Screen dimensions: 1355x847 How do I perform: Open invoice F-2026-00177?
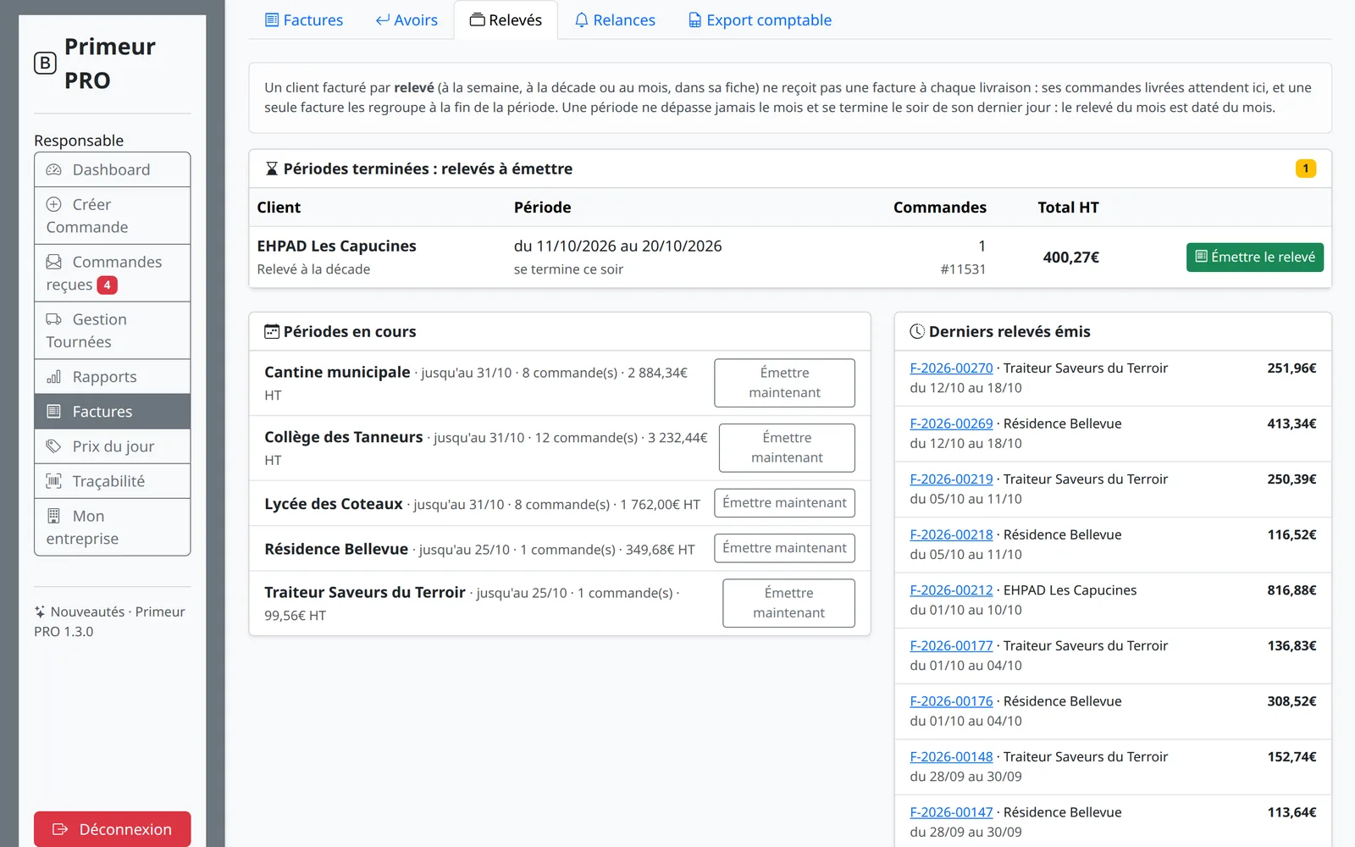click(951, 645)
